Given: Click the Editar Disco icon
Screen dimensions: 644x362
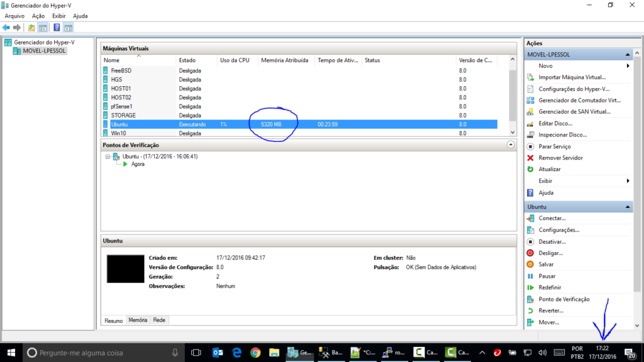Looking at the screenshot, I should 530,123.
